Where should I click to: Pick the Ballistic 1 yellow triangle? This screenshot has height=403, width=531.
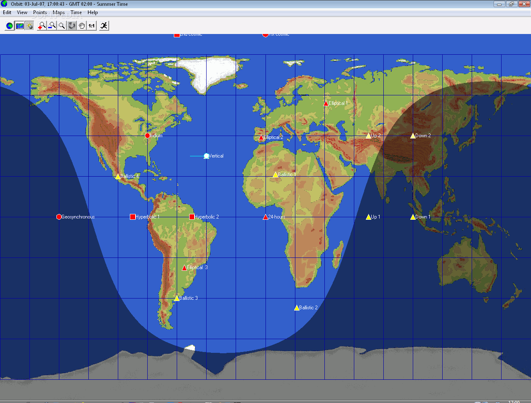click(275, 175)
